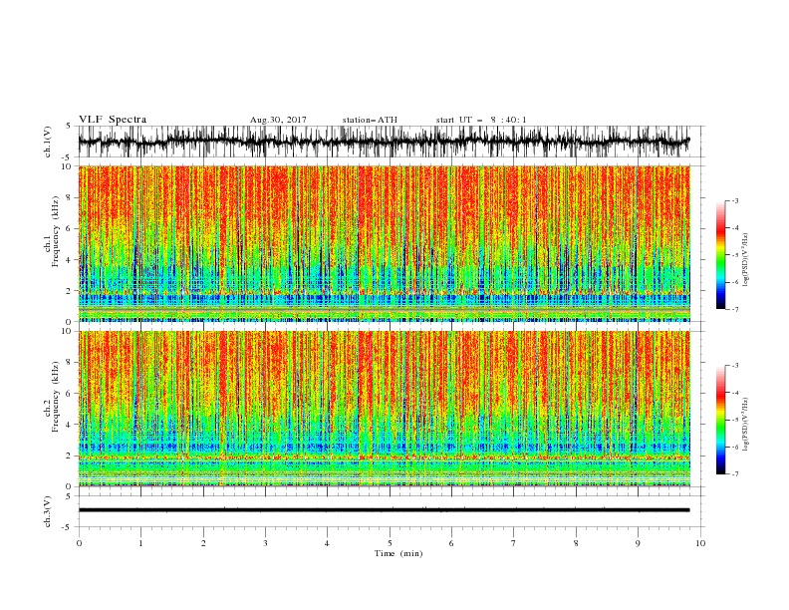Click the "station=ATH" header label
Image resolution: width=789 pixels, height=610 pixels.
point(370,120)
